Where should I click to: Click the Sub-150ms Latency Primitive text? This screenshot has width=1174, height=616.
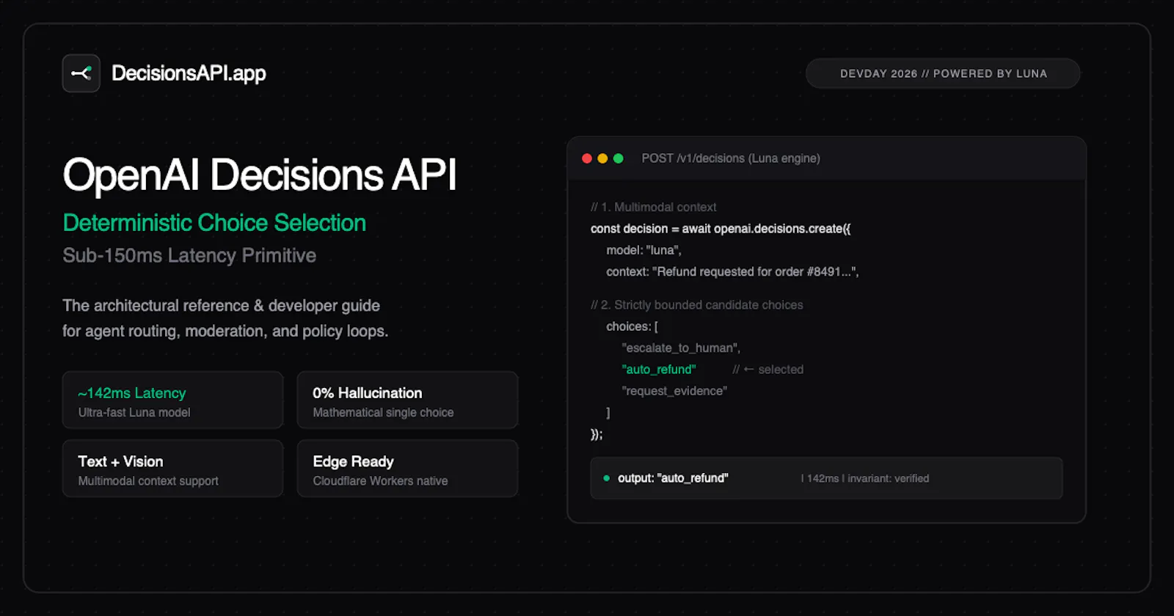[x=189, y=255]
